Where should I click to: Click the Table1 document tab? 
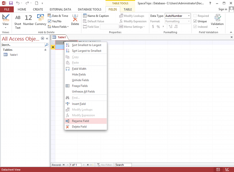59,37
